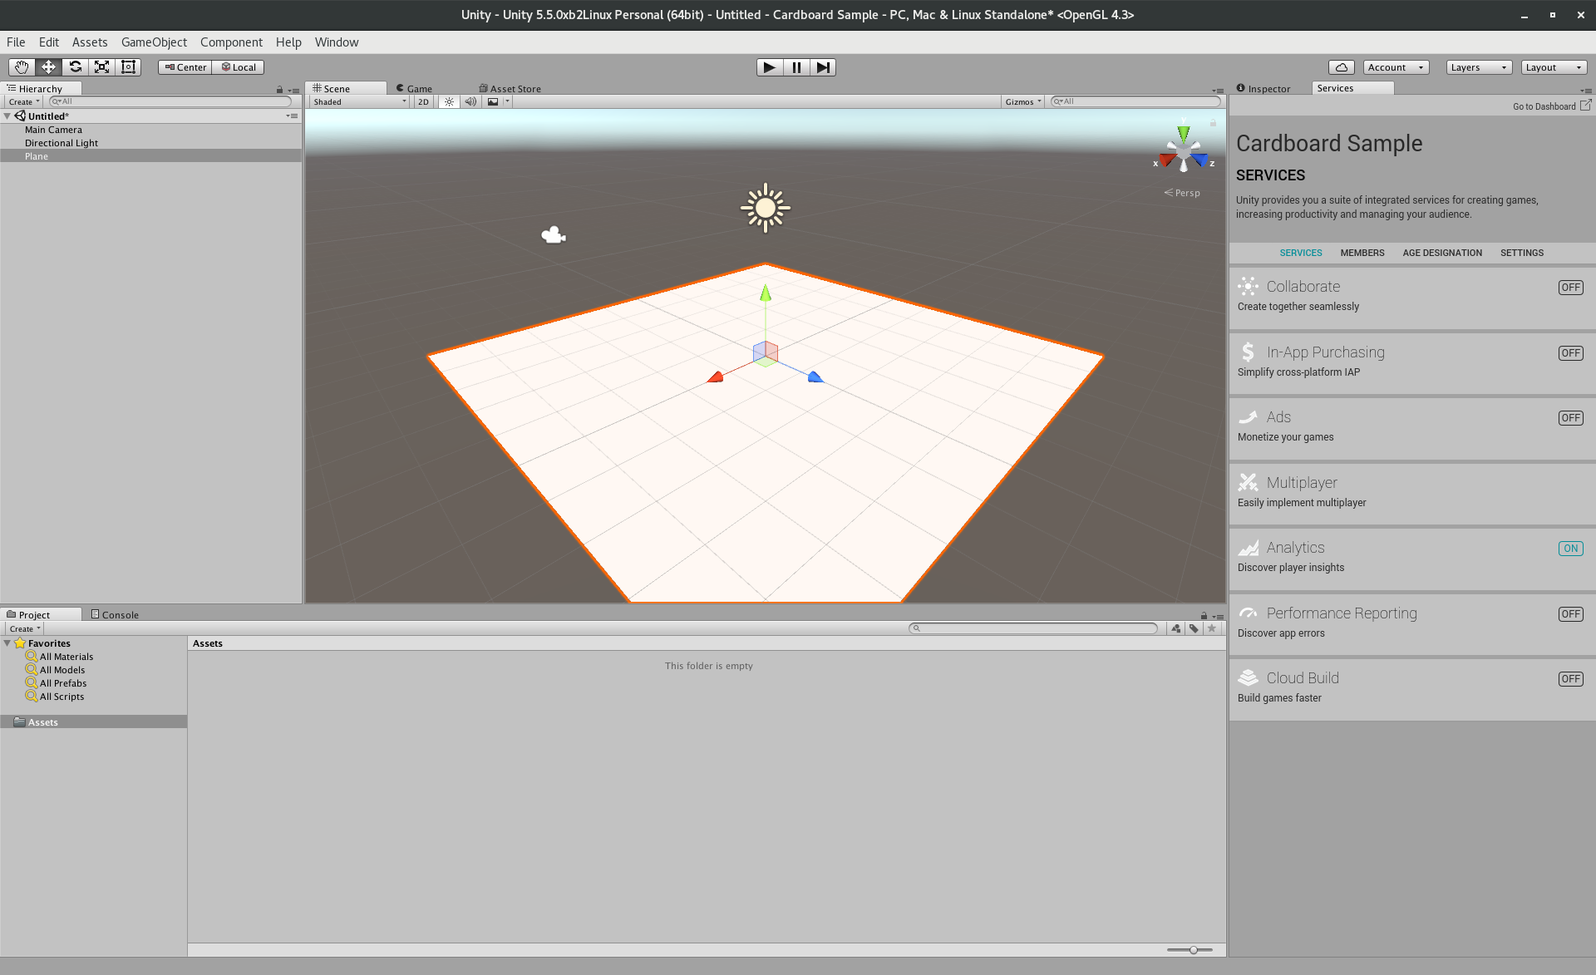
Task: Toggle scene lighting sun icon
Action: [x=449, y=101]
